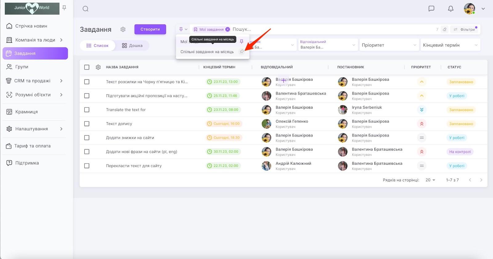Viewport: 493px width, 259px height.
Task: Go to previous page arrow
Action: pos(470,180)
